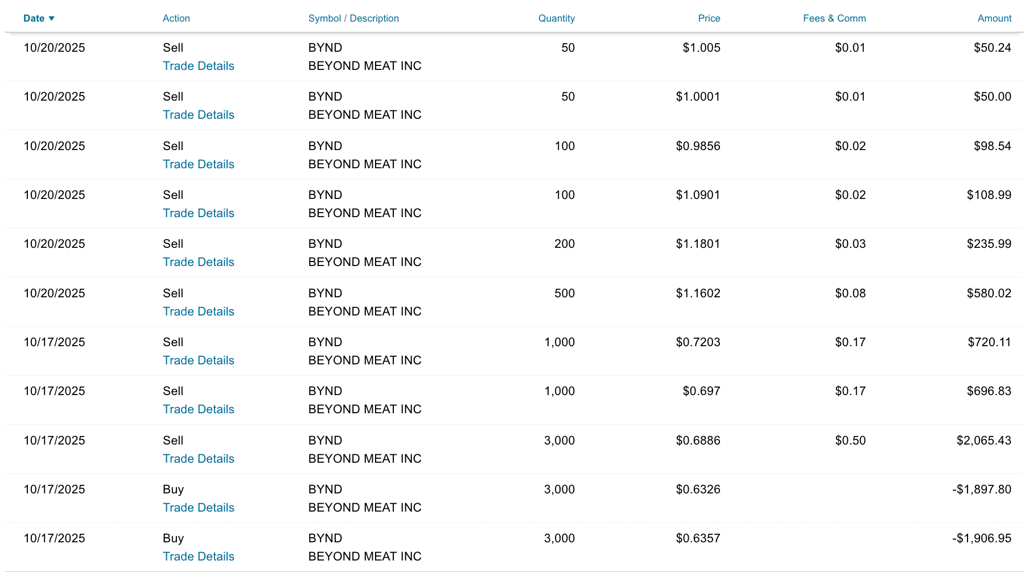
Task: Click the Date column header text
Action: (x=34, y=18)
